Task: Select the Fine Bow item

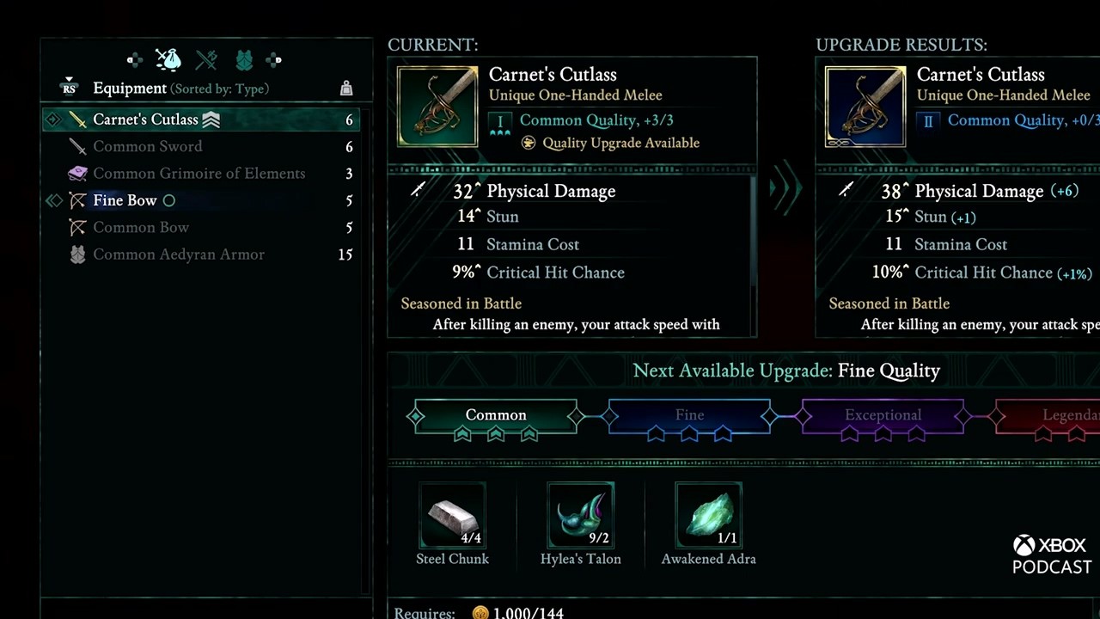Action: tap(125, 200)
